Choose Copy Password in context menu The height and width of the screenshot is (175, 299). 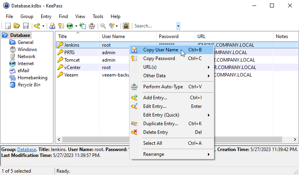171,58
